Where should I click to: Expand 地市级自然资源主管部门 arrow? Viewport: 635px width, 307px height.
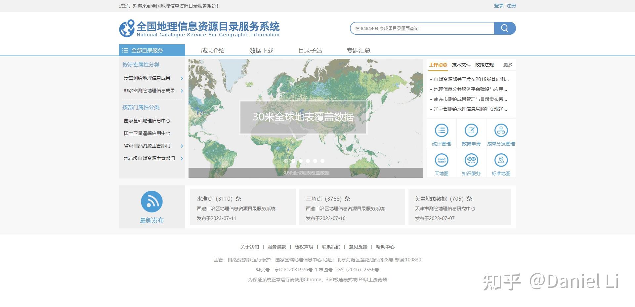[182, 159]
